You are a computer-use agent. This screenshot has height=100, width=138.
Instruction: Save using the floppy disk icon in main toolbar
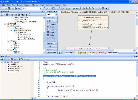coord(9,9)
